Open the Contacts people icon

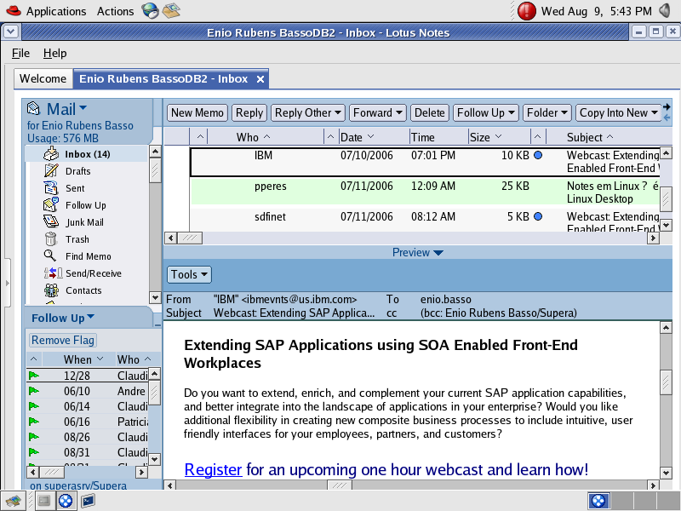click(51, 290)
